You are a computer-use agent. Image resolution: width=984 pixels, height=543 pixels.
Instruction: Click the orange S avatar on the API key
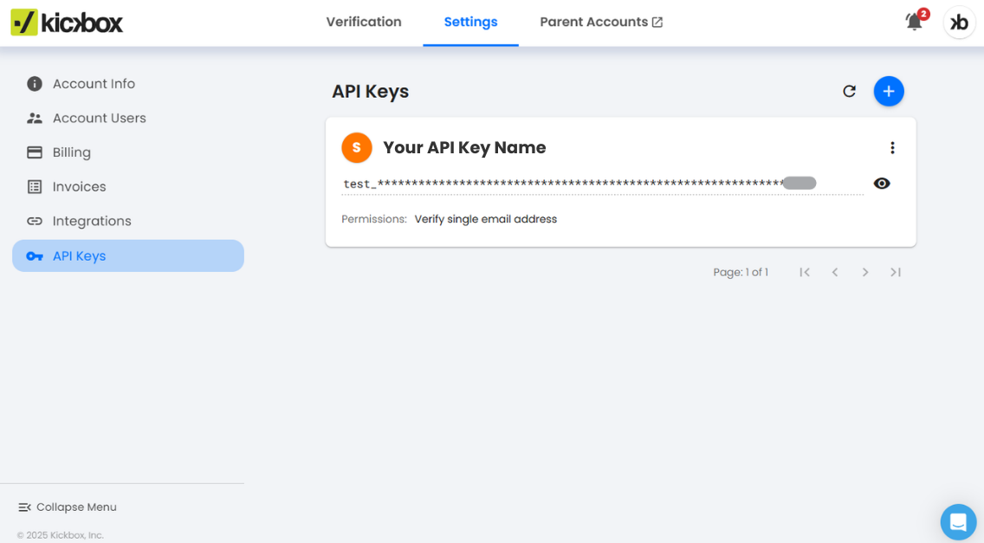click(356, 147)
